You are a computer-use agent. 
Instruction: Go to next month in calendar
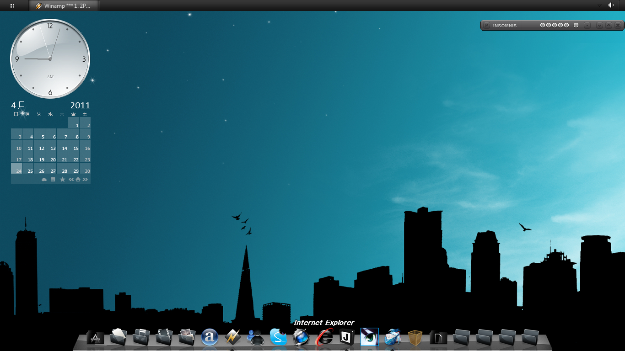click(x=85, y=180)
